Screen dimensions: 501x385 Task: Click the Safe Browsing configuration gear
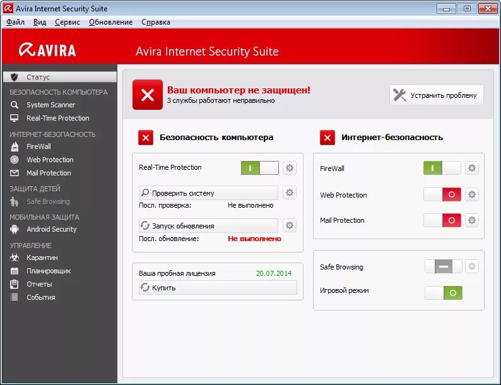[x=472, y=266]
